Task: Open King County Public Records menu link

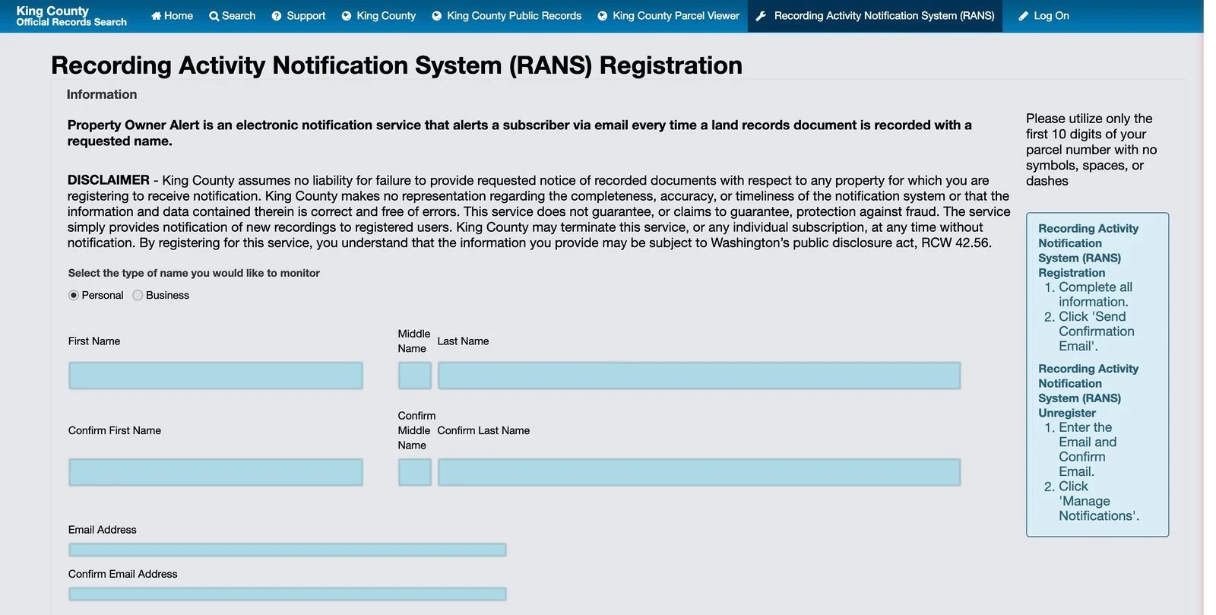Action: click(x=507, y=16)
